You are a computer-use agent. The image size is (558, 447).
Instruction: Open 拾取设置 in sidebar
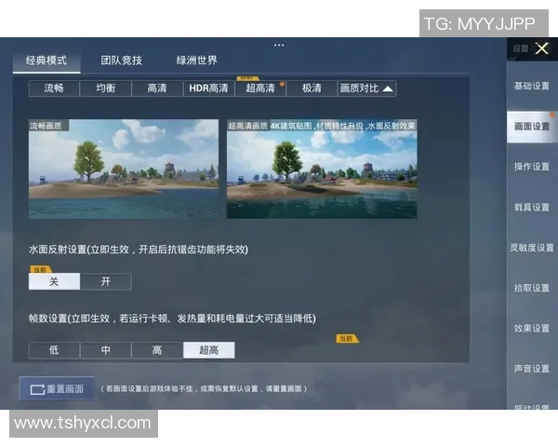(x=532, y=288)
